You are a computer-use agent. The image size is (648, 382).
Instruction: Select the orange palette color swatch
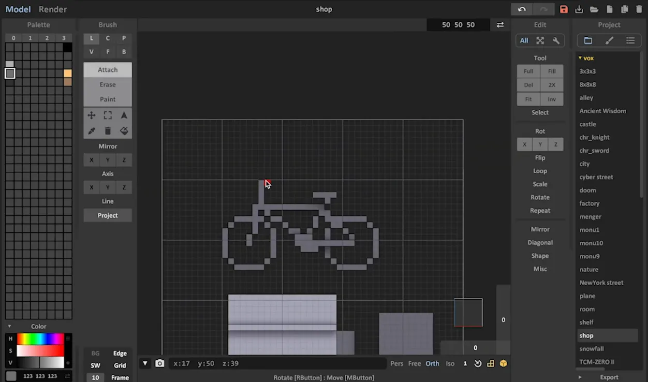[x=68, y=74]
